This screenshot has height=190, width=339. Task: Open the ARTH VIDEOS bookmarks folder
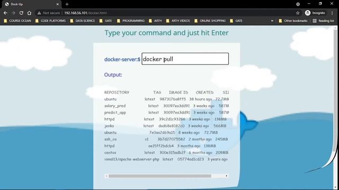[178, 21]
